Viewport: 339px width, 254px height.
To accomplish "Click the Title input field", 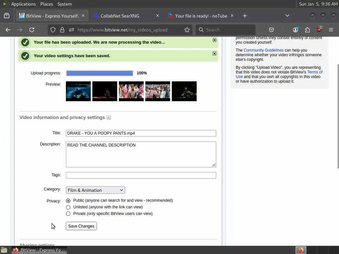I will (141, 133).
